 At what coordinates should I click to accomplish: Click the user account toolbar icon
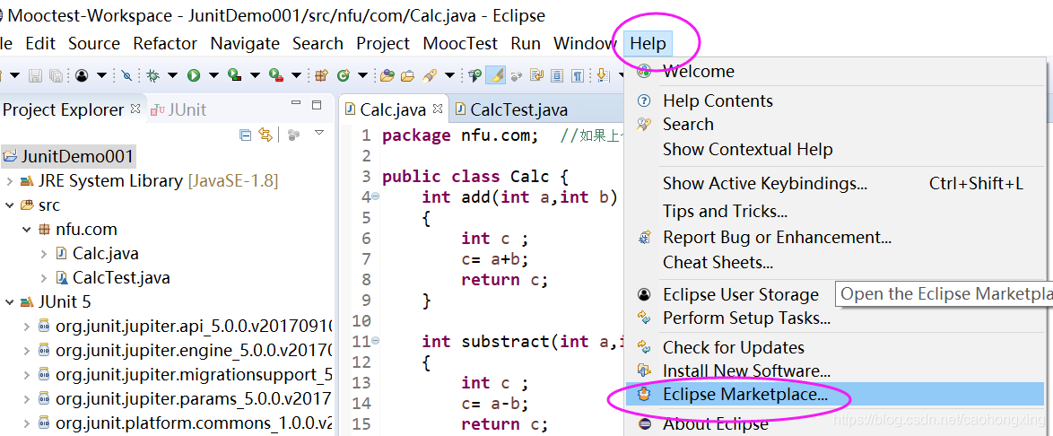tap(82, 75)
